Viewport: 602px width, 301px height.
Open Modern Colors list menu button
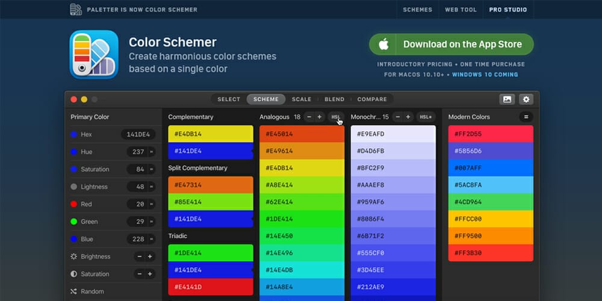coord(526,117)
